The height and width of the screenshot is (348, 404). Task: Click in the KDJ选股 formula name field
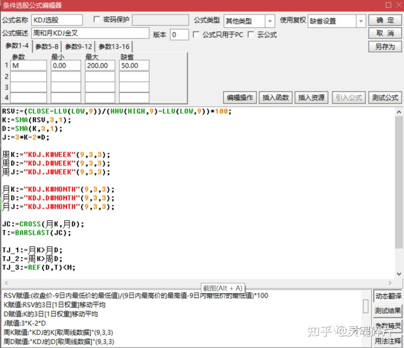pyautogui.click(x=56, y=20)
